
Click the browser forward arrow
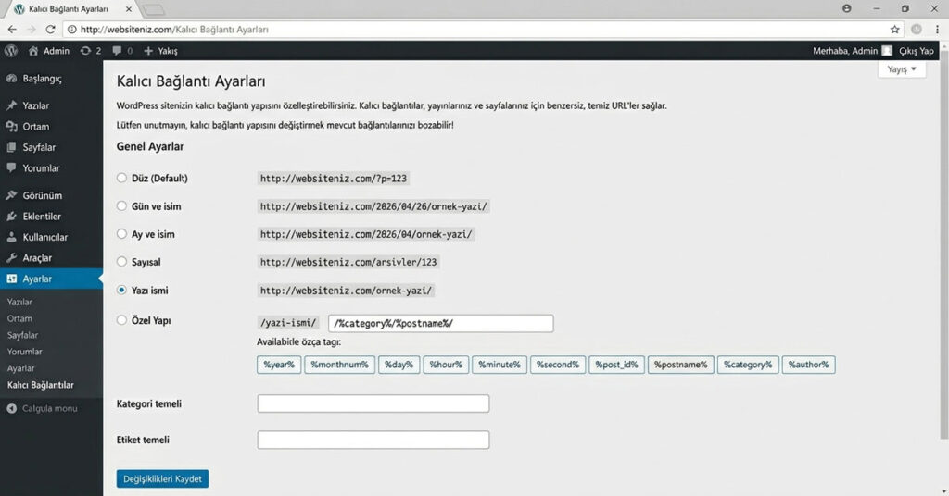32,29
